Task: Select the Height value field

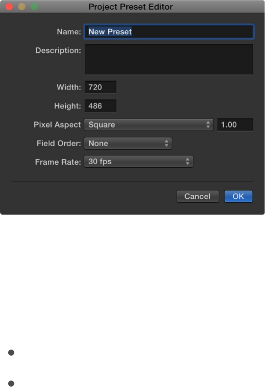Action: (101, 106)
